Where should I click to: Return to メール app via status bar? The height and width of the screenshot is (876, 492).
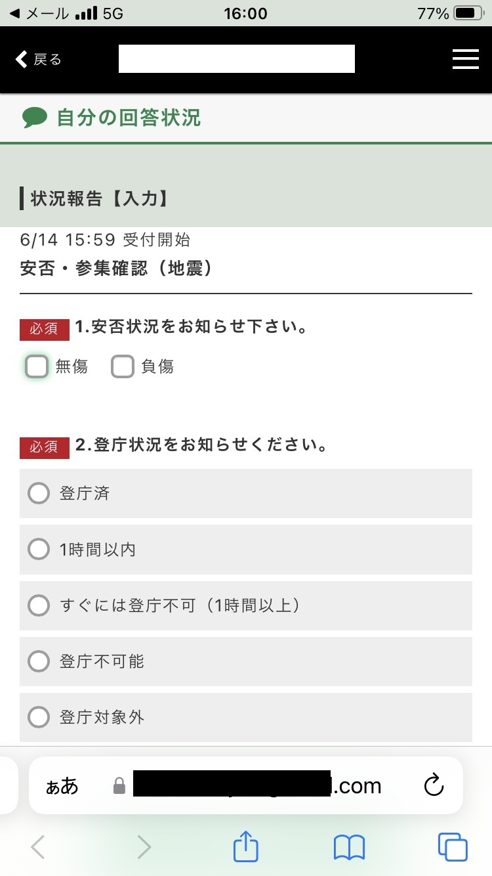coord(39,13)
